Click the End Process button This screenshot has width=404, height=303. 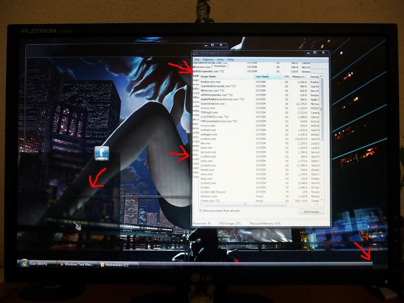pyautogui.click(x=311, y=212)
